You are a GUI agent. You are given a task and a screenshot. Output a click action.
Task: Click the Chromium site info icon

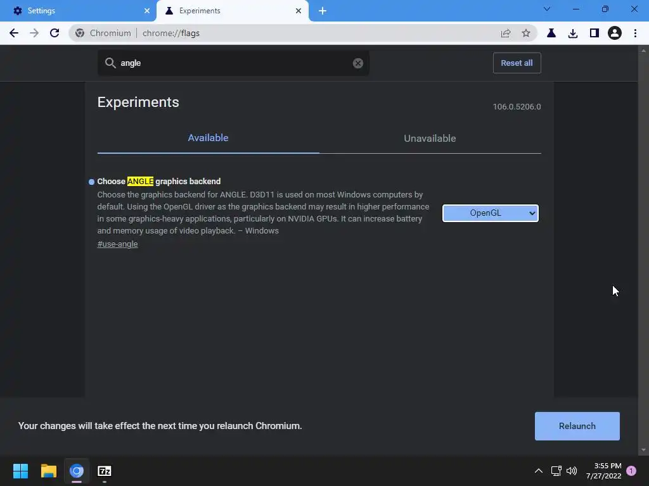coord(80,33)
